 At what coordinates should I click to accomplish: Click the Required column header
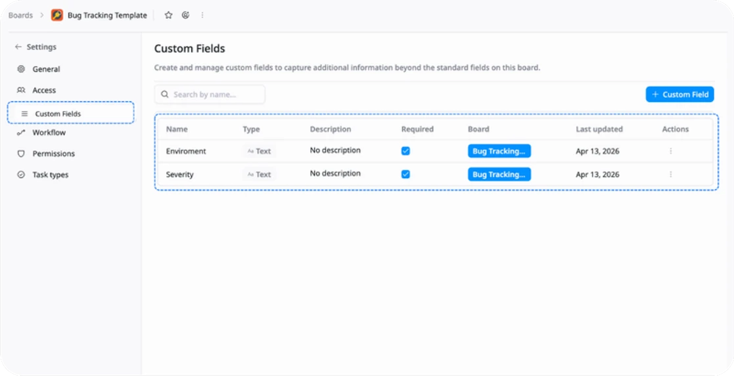pos(417,129)
